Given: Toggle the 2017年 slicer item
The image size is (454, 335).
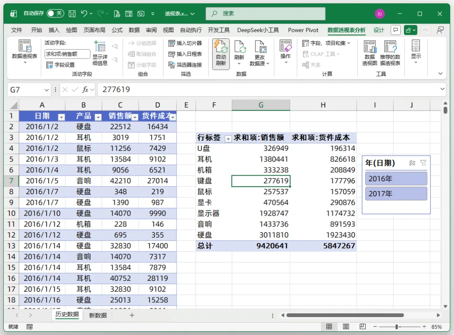Looking at the screenshot, I should [396, 193].
